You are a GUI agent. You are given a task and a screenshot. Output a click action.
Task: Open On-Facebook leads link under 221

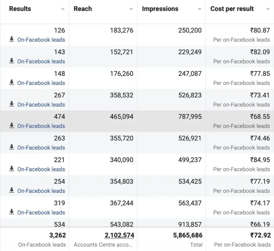pyautogui.click(x=41, y=169)
